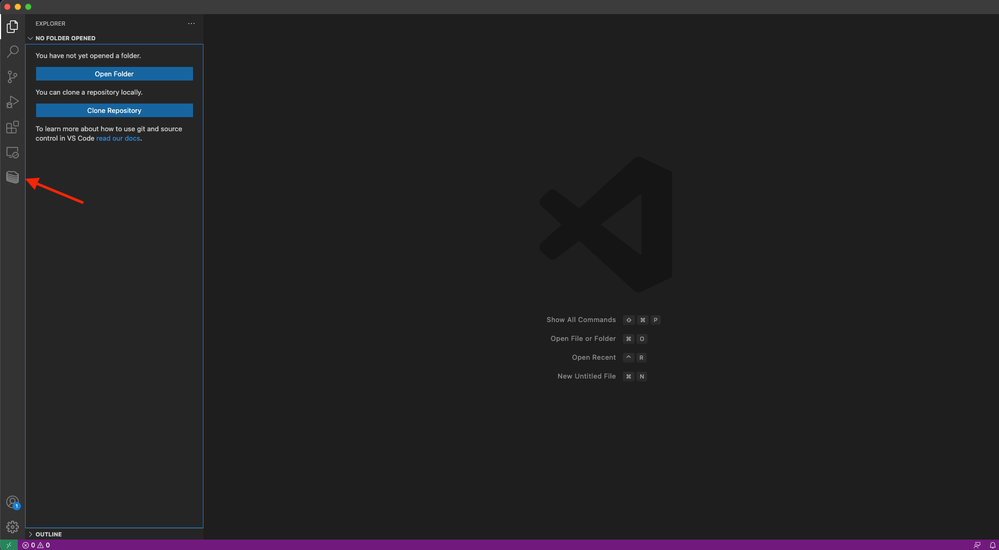Open Explorer's Views and More Actions menu

[191, 24]
